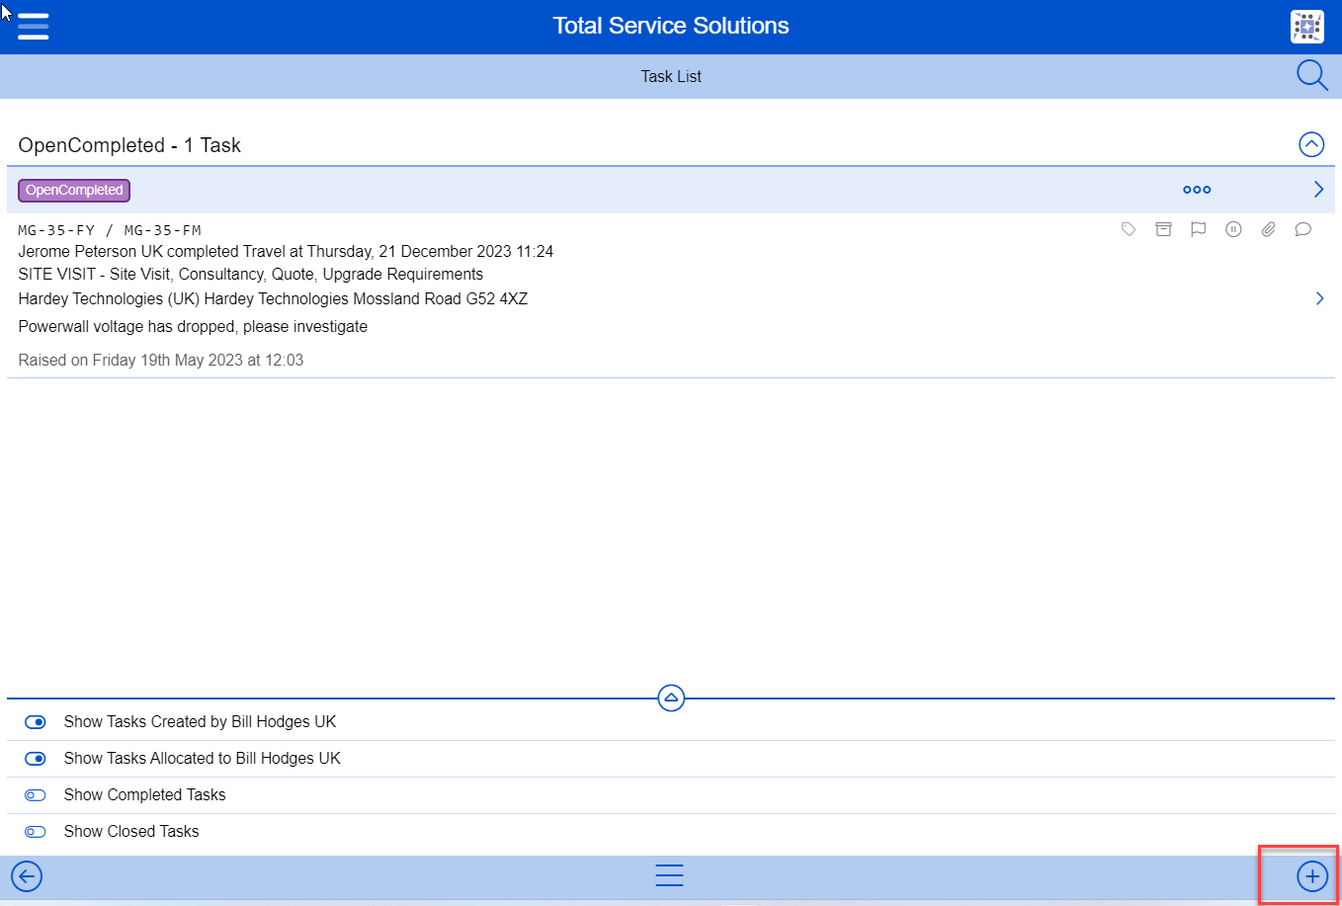Open task comments speech bubble icon
The height and width of the screenshot is (906, 1342).
[x=1303, y=229]
